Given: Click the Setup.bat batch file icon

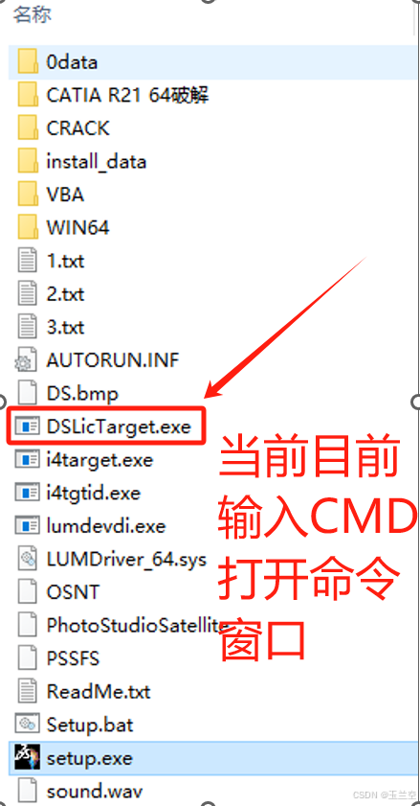Looking at the screenshot, I should pyautogui.click(x=27, y=725).
